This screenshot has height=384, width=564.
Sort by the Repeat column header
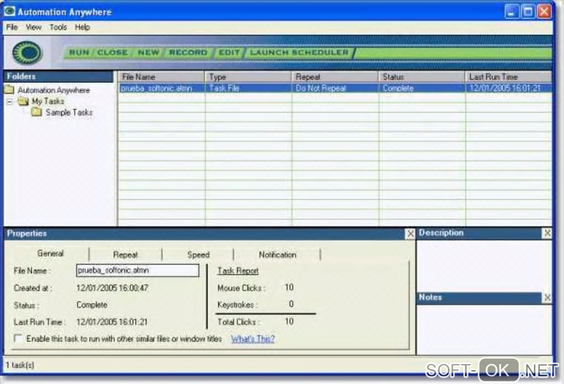pyautogui.click(x=335, y=77)
